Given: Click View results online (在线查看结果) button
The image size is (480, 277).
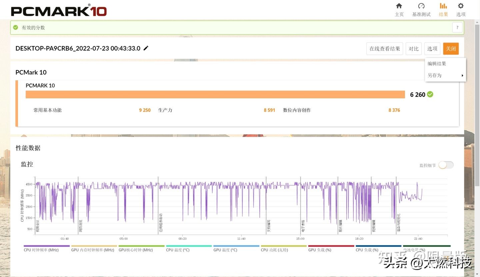Looking at the screenshot, I should coord(385,49).
